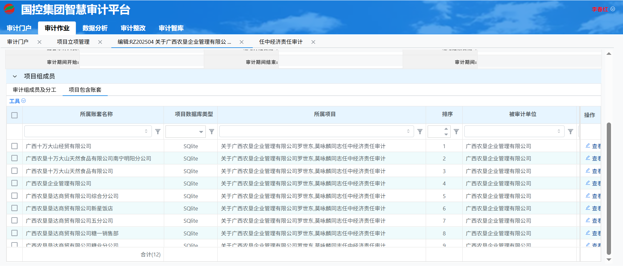Screen dimensions: 623x272
Task: Click the filter icon for 所属项目 column
Action: click(420, 132)
